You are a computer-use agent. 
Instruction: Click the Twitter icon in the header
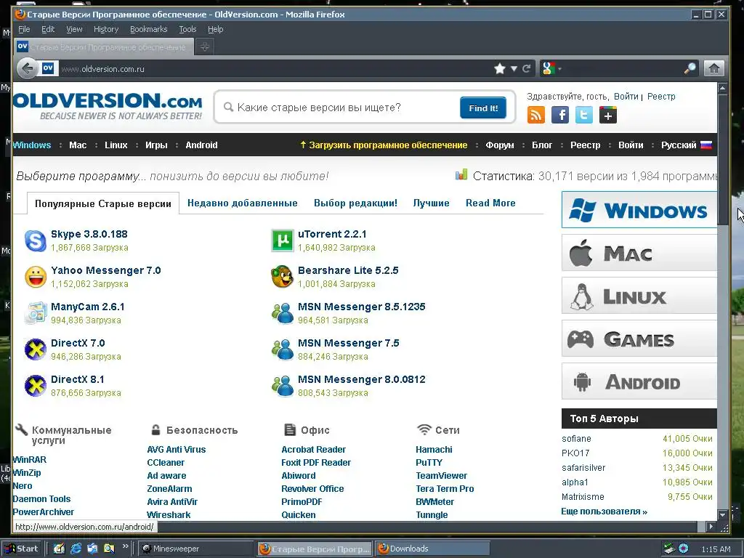(x=584, y=115)
